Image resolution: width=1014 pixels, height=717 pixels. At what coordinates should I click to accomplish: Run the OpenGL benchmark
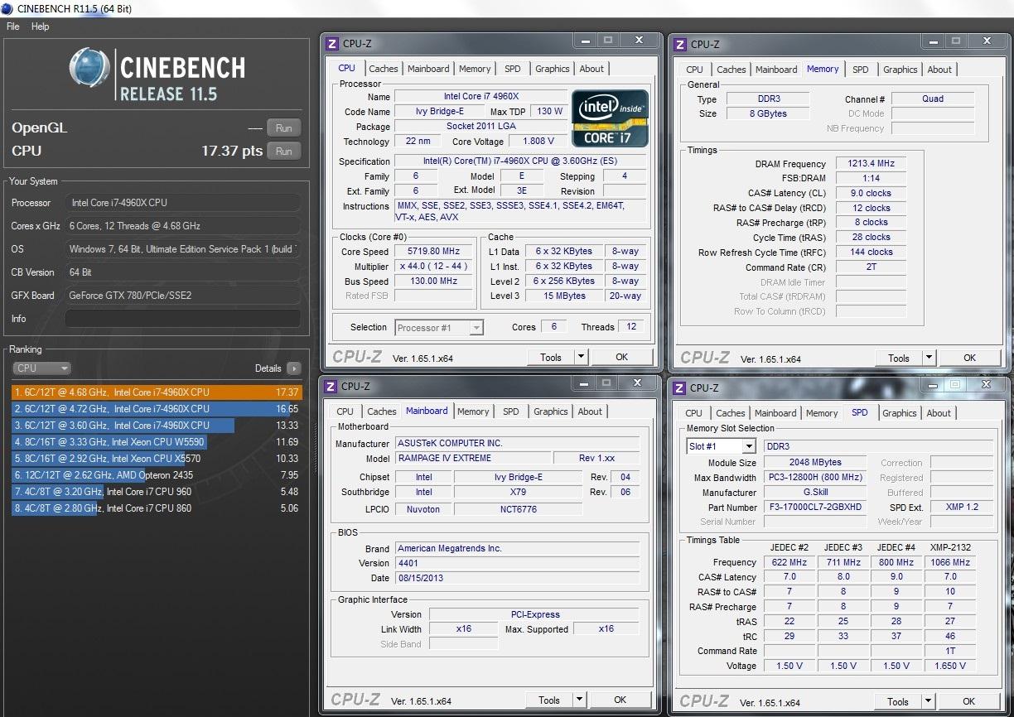(283, 128)
